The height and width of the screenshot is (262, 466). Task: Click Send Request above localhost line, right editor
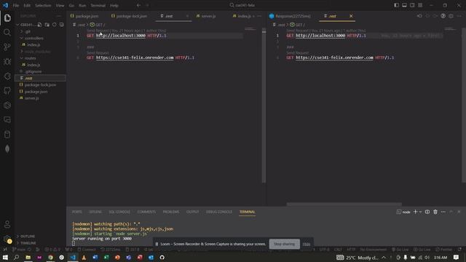pos(298,31)
